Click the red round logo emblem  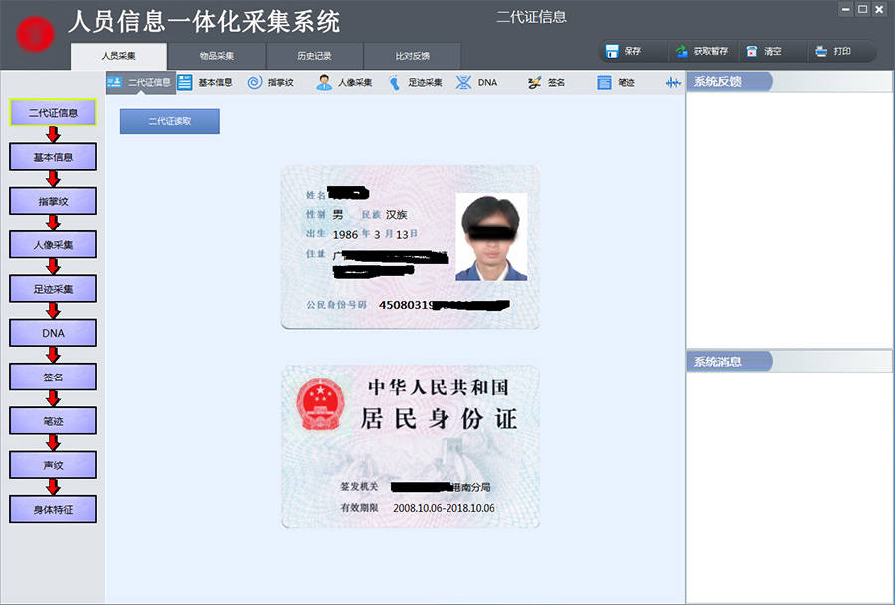coord(36,34)
